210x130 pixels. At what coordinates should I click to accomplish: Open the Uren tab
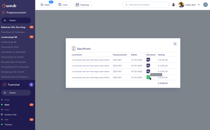(x=63, y=5)
